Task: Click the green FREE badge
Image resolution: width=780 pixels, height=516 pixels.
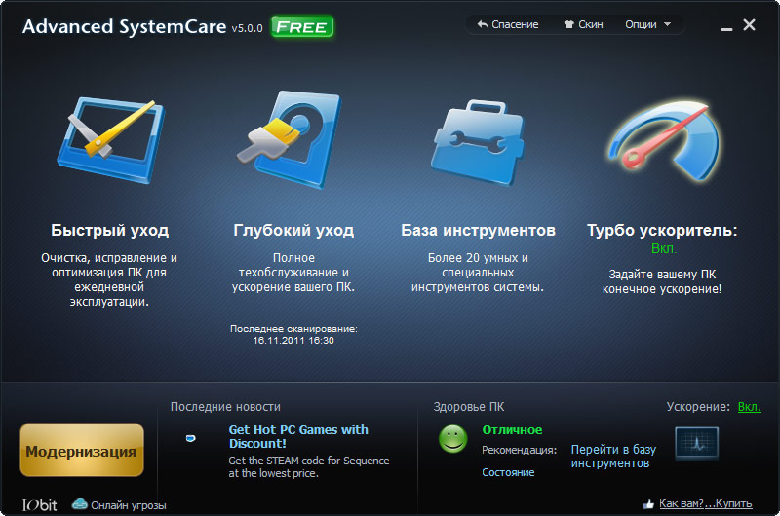Action: [302, 27]
